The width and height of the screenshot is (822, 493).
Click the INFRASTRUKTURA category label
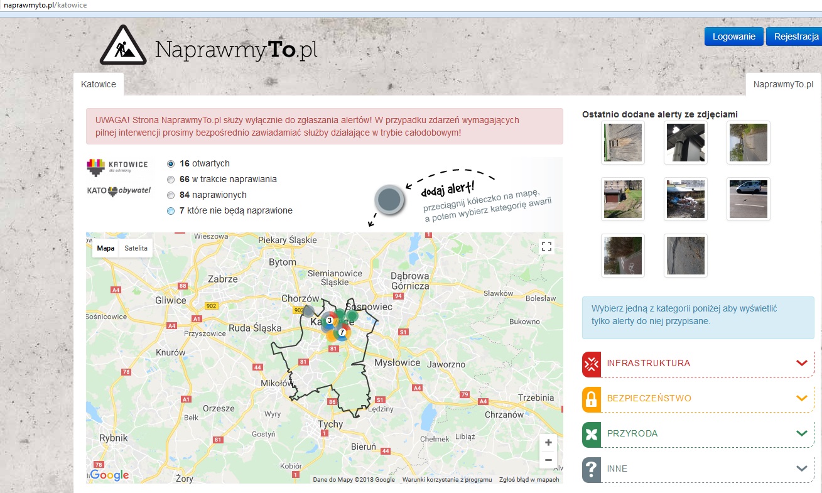pyautogui.click(x=648, y=363)
